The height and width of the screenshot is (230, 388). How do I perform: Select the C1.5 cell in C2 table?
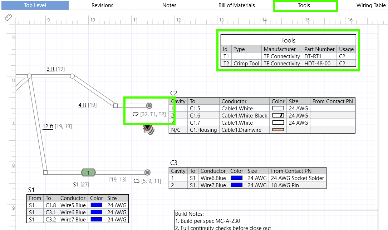[x=203, y=109]
